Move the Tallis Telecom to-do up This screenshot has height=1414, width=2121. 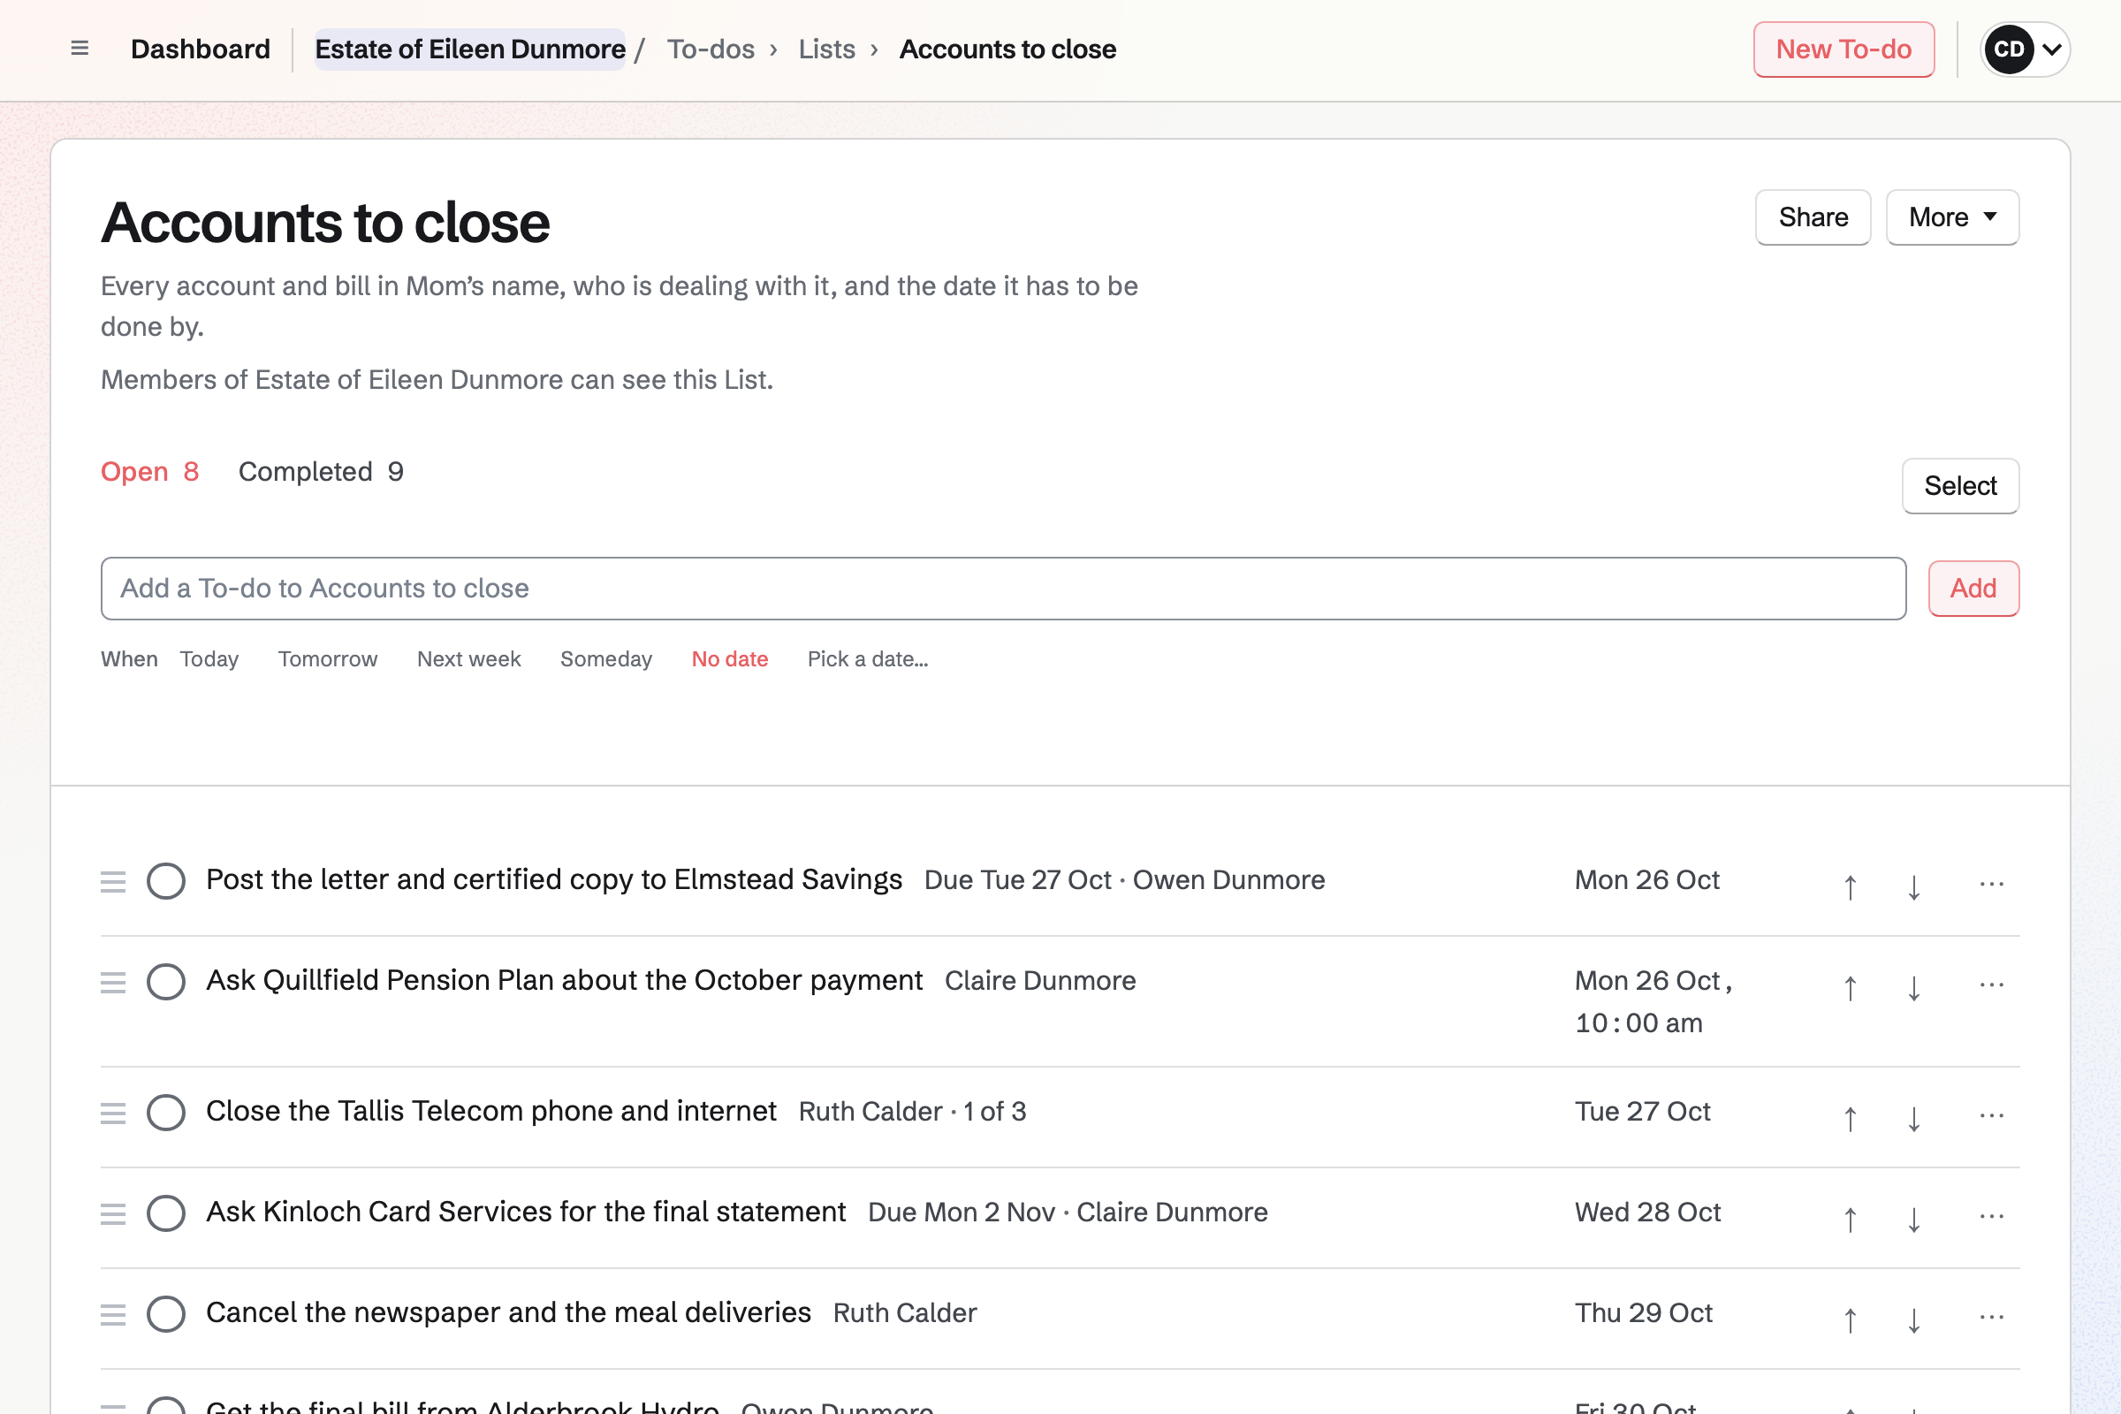[1850, 1117]
